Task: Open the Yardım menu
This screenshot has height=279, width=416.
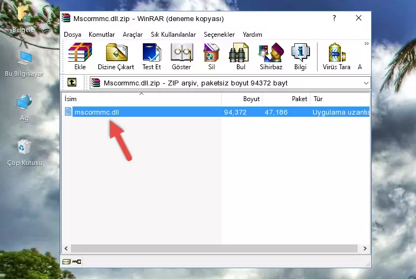Action: coord(252,35)
